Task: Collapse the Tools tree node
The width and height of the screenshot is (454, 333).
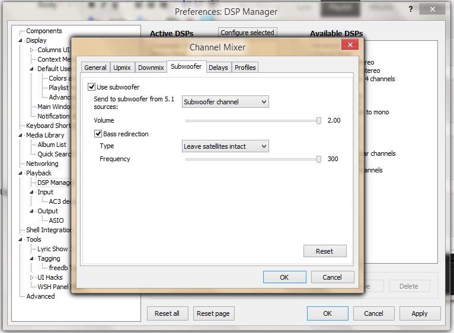Action: pyautogui.click(x=21, y=240)
